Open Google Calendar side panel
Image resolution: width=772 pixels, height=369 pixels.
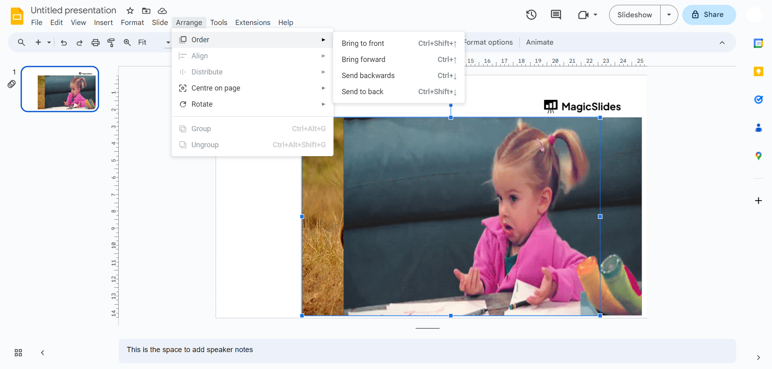pyautogui.click(x=758, y=43)
